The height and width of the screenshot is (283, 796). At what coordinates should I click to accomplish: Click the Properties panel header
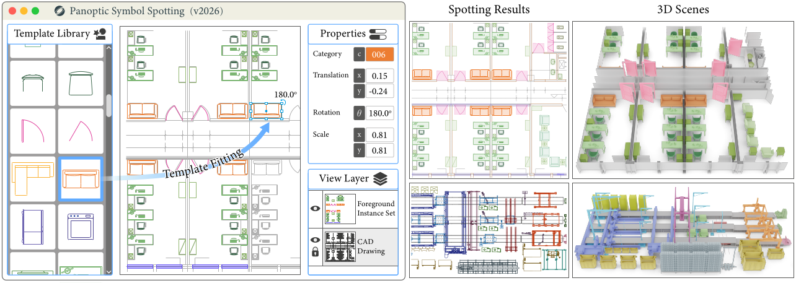click(352, 33)
